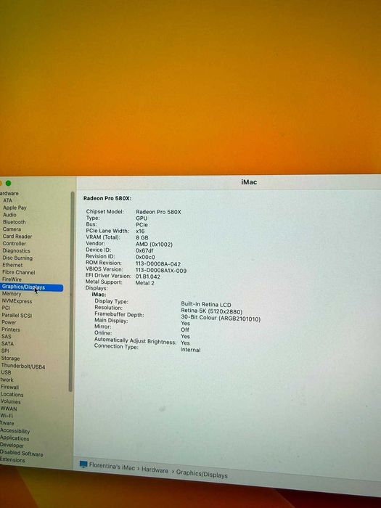
Task: Select the highlighted Graphics/Displays row
Action: [x=32, y=287]
